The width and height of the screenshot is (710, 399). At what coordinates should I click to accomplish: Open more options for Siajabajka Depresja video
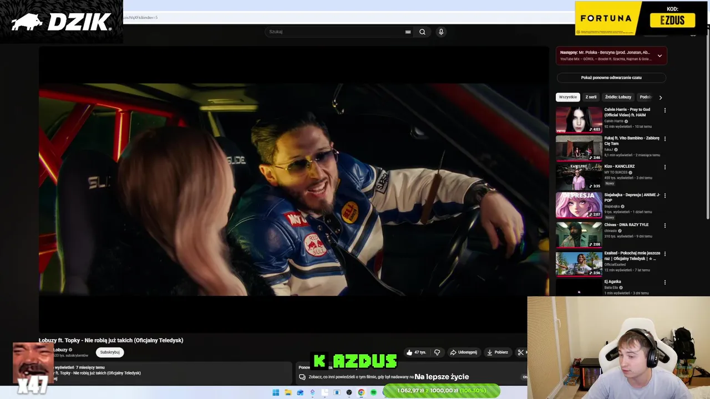pyautogui.click(x=665, y=196)
